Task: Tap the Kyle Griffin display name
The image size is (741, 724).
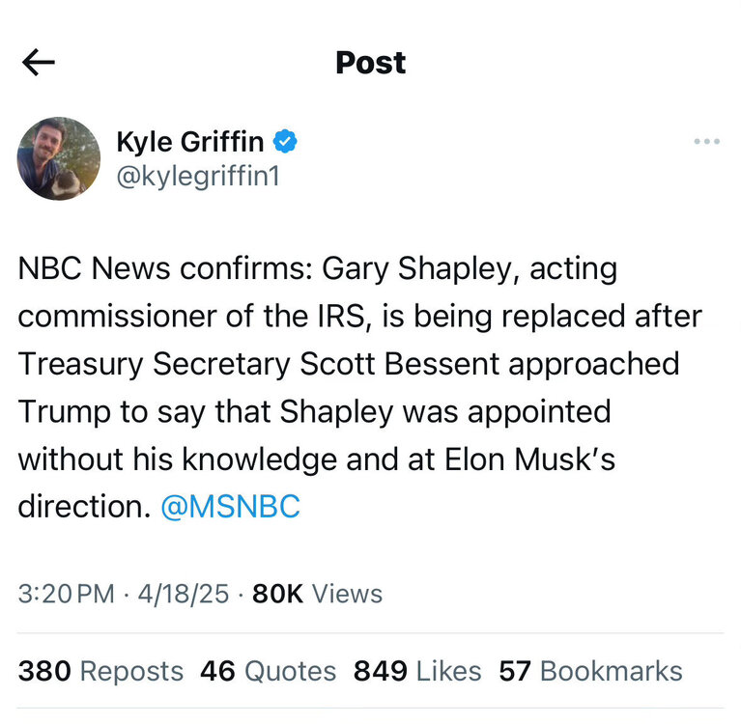Action: (189, 142)
